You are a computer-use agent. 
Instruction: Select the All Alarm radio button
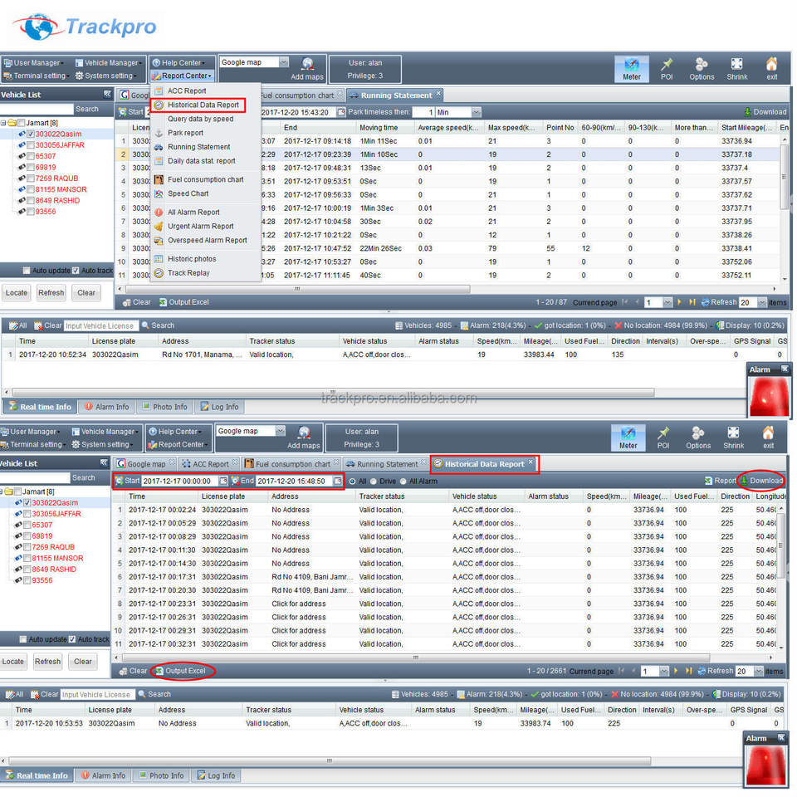(403, 481)
